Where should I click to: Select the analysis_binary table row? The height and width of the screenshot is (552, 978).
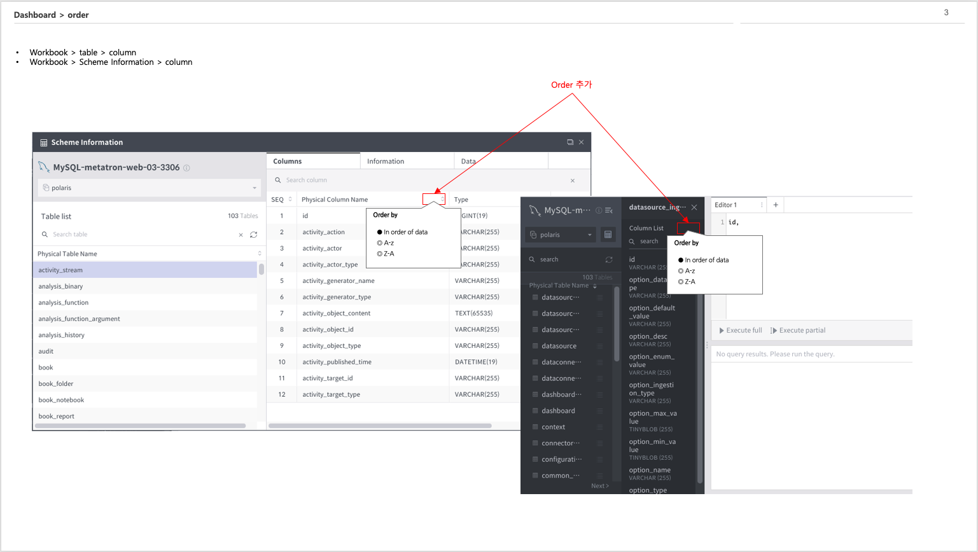(145, 286)
